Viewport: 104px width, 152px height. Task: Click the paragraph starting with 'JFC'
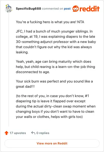point(56,42)
